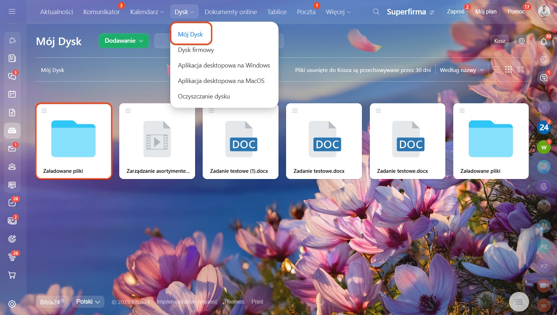This screenshot has width=557, height=315.
Task: Switch to large tile view icon
Action: (520, 70)
